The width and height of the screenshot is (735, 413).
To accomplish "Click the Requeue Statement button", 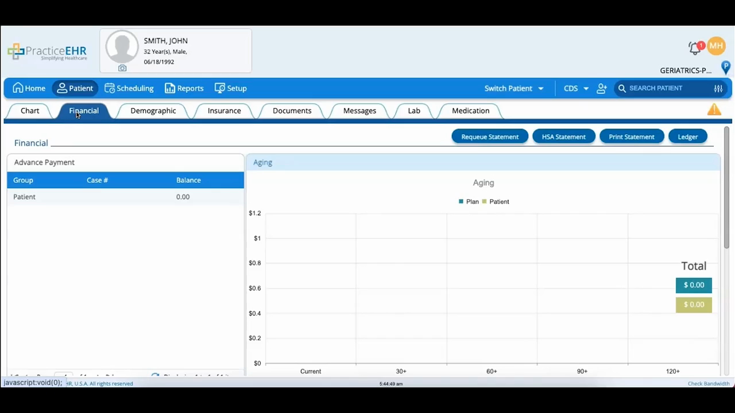I will [x=490, y=137].
